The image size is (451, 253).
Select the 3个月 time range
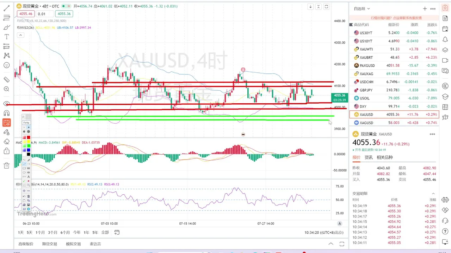point(53,232)
